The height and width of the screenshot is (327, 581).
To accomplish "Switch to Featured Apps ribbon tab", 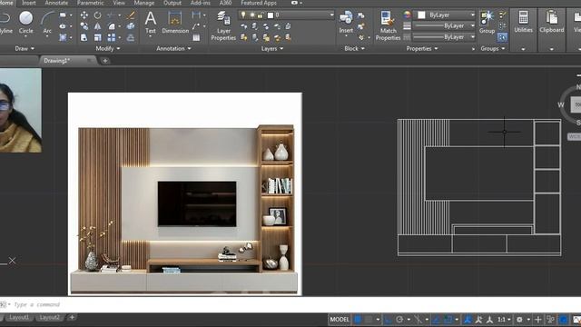I will tap(259, 3).
